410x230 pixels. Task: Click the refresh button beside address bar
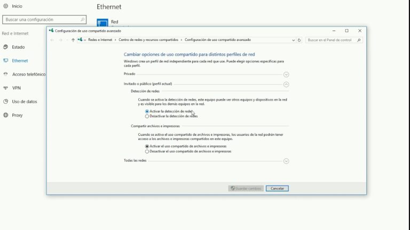pyautogui.click(x=299, y=40)
